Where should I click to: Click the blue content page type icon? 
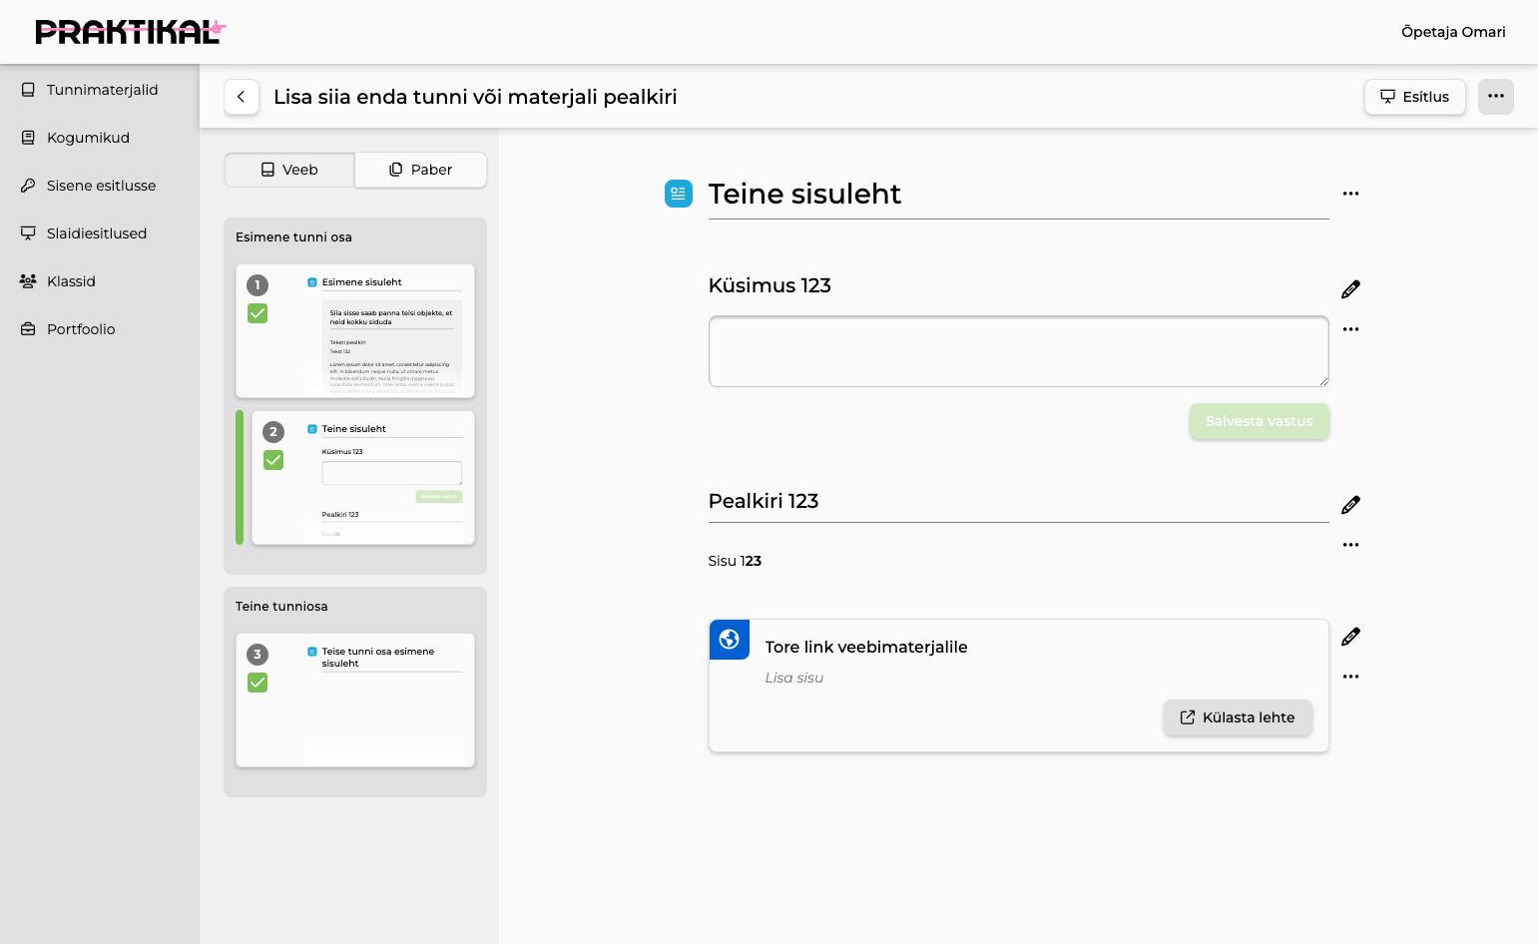pos(679,194)
